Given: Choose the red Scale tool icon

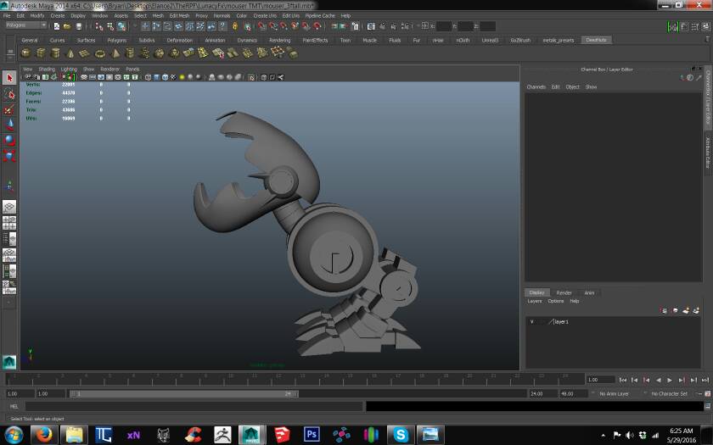Looking at the screenshot, I should [9, 156].
